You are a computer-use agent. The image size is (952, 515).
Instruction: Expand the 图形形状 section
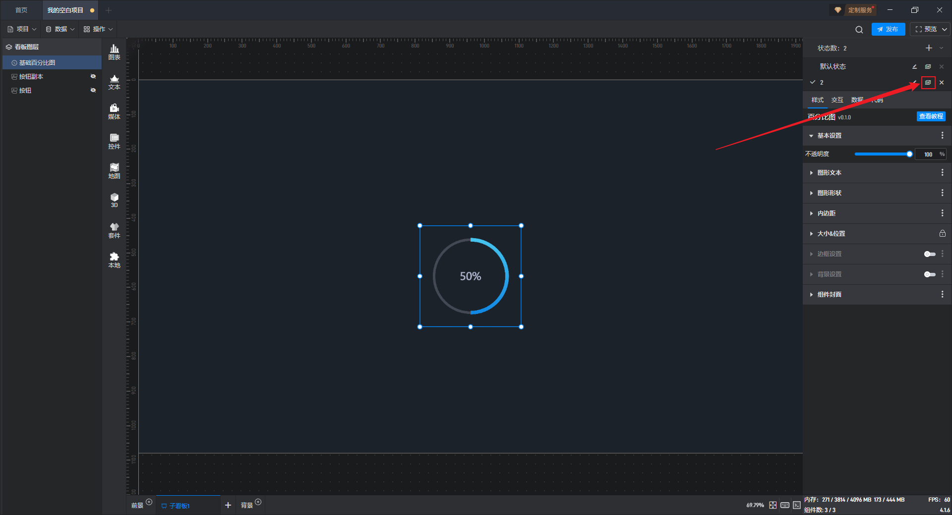[x=811, y=193]
